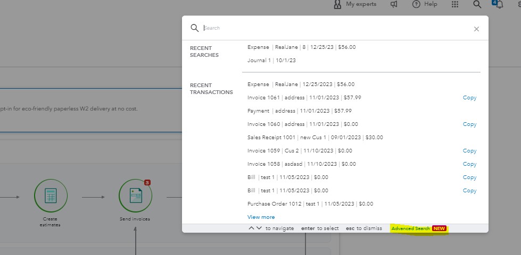Close the search dialog with X
Image resolution: width=521 pixels, height=255 pixels.
click(476, 29)
